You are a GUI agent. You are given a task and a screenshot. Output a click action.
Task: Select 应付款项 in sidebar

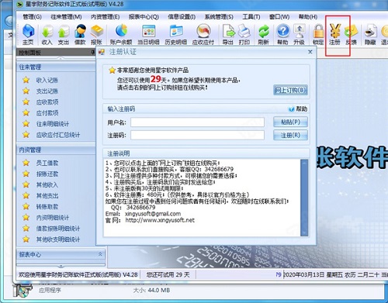47,113
